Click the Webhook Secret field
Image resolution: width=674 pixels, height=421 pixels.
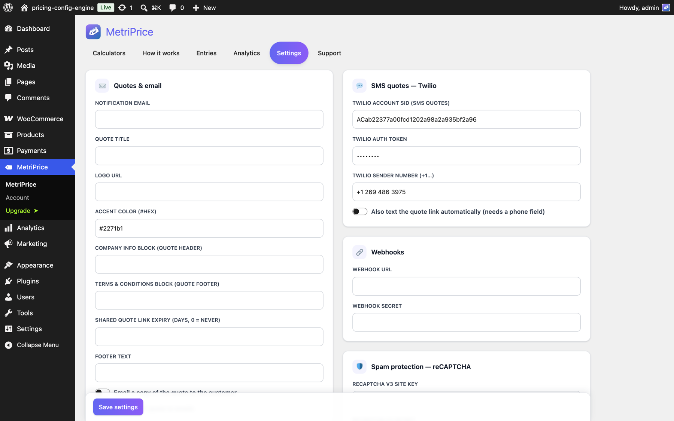point(467,322)
